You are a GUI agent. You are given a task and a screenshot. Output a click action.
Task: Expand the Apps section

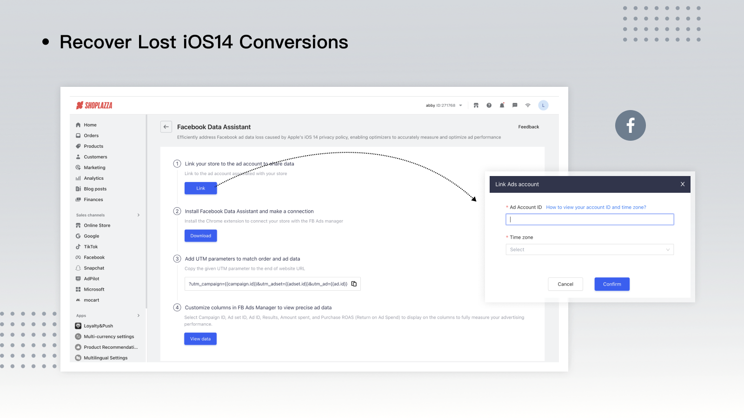pos(138,315)
